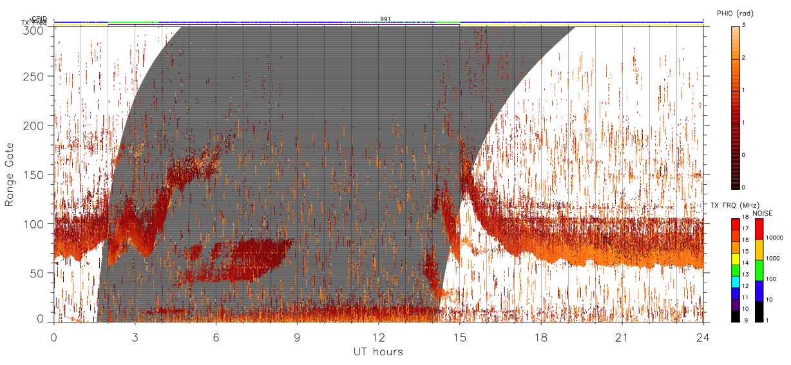Viewport: 791px width, 365px height.
Task: Pick the red top swatch in NOISE legend
Action: click(758, 229)
